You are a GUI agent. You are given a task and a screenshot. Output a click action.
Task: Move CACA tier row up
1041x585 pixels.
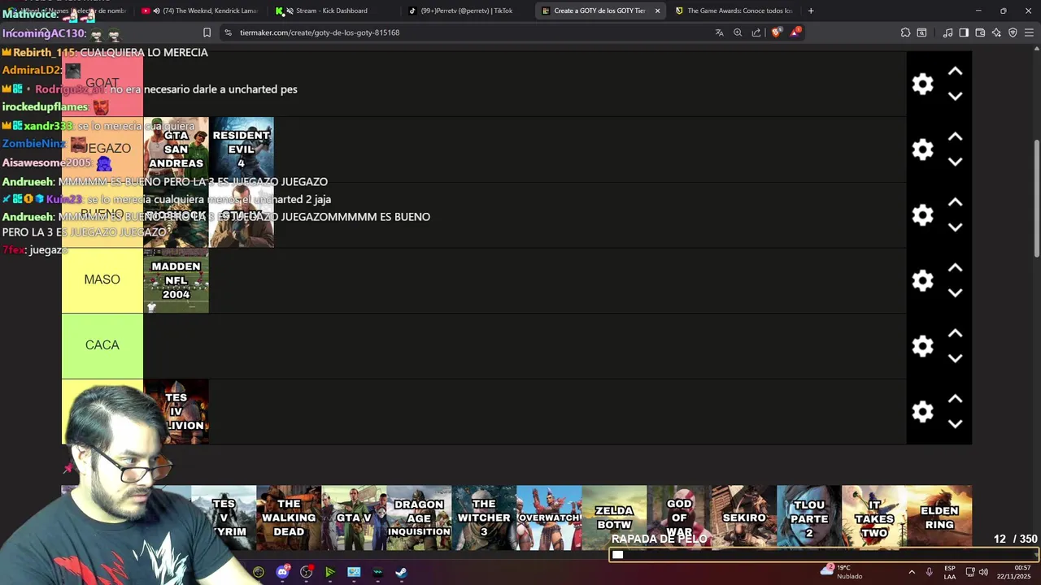tap(956, 334)
